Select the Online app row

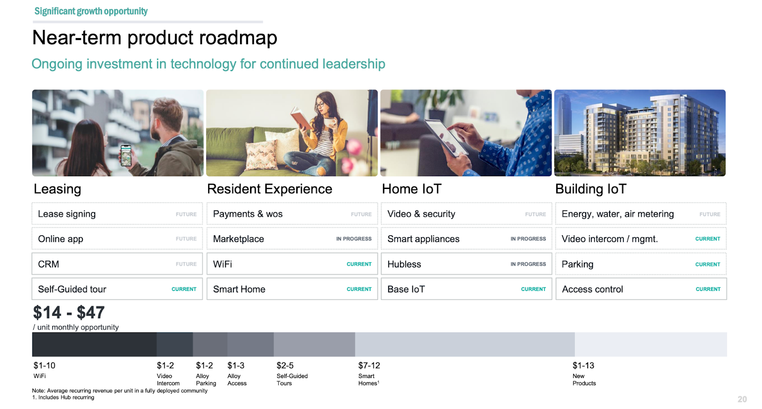[x=117, y=239]
